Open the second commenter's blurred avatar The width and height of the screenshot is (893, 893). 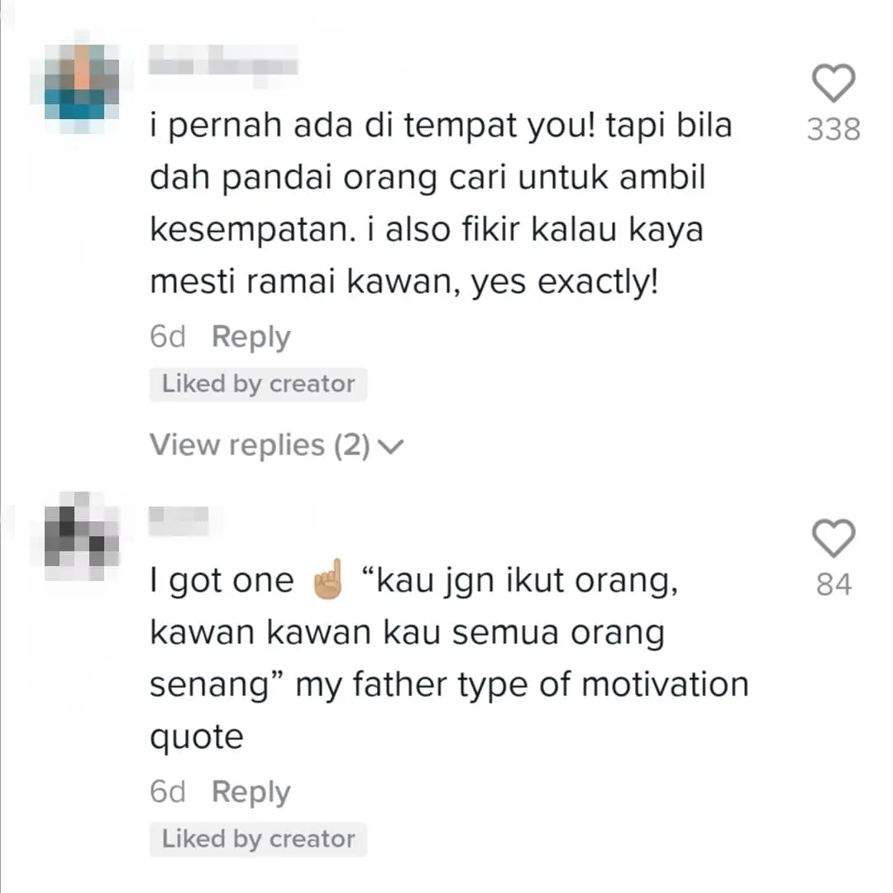click(x=81, y=537)
